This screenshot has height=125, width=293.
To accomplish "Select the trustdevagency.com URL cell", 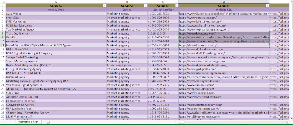I will pyautogui.click(x=224, y=33).
